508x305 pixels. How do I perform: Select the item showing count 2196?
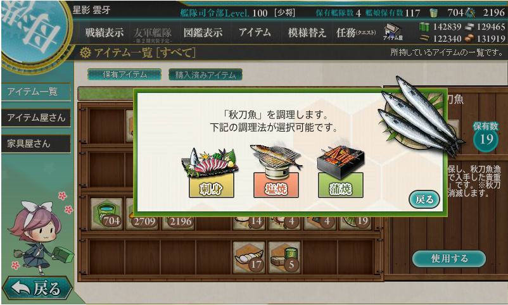(177, 221)
